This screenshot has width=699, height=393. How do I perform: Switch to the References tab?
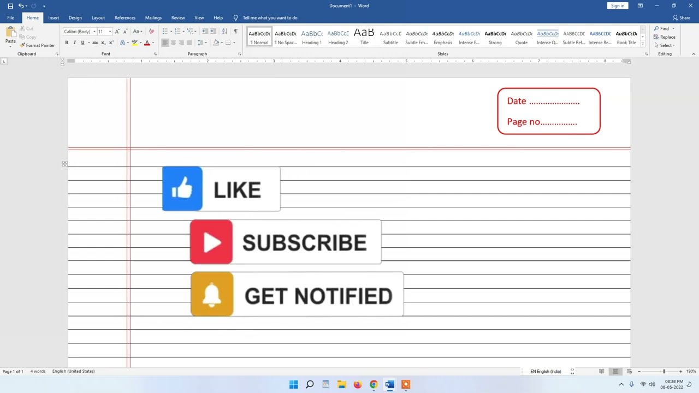pos(125,18)
